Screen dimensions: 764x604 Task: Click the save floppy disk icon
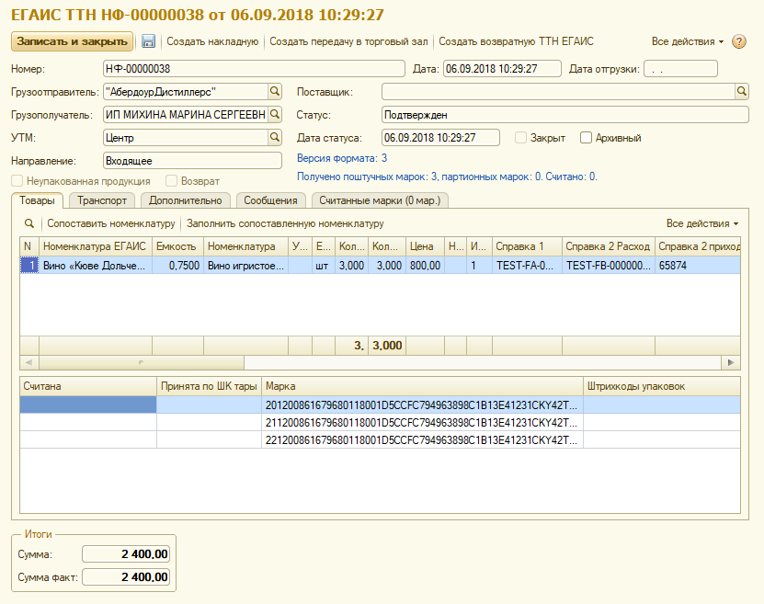[148, 41]
